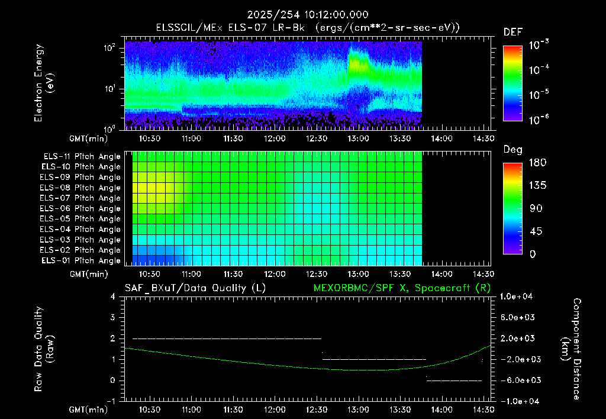Image resolution: width=606 pixels, height=419 pixels.
Task: Click the 13:00 tick label under the spectrogram
Action: tap(358, 138)
